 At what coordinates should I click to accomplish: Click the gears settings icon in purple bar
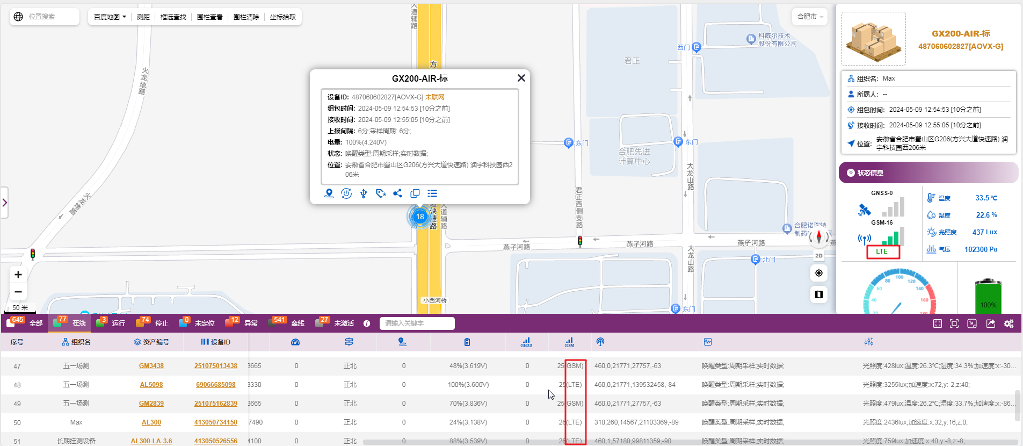tap(1009, 323)
